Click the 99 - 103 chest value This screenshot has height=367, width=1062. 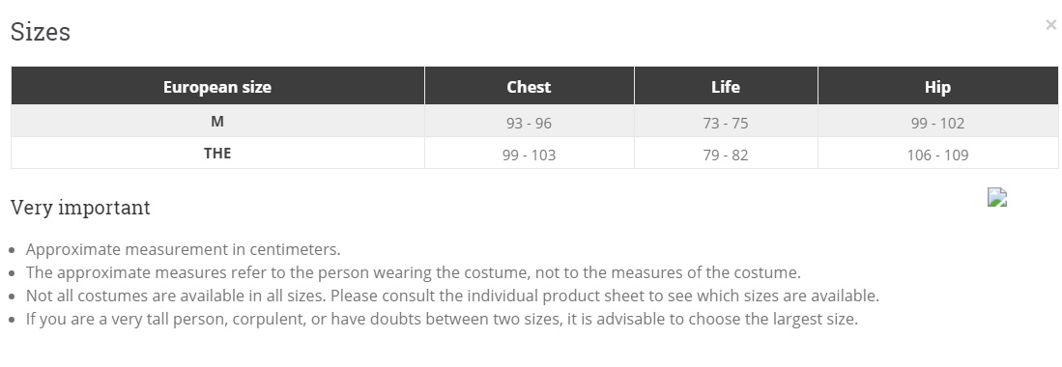click(529, 155)
